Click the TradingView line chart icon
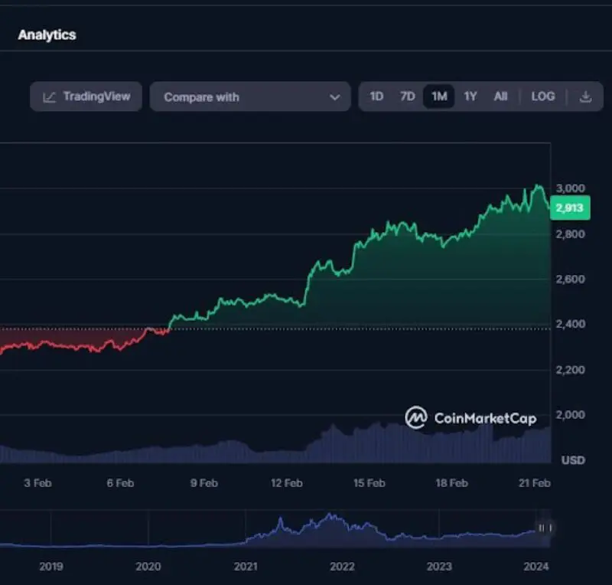Viewport: 612px width, 585px height. click(x=50, y=97)
